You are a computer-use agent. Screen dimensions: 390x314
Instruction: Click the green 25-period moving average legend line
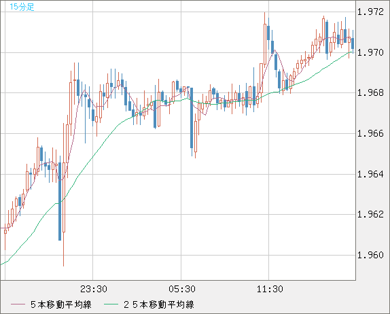[x=111, y=304]
